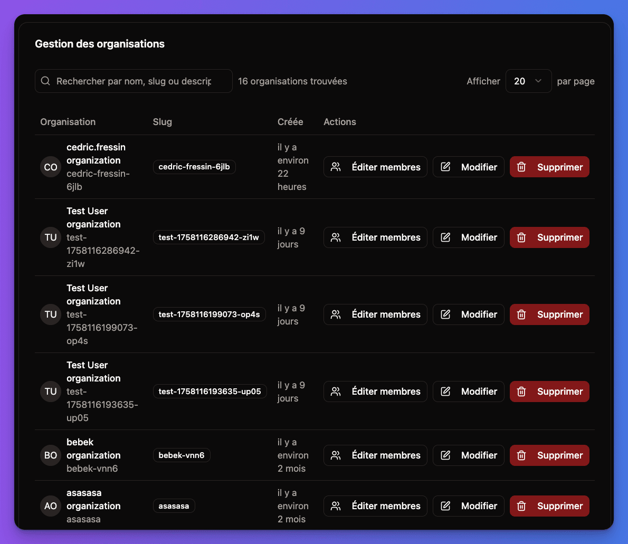Click the TU avatar in the second row
The height and width of the screenshot is (544, 628).
50,237
